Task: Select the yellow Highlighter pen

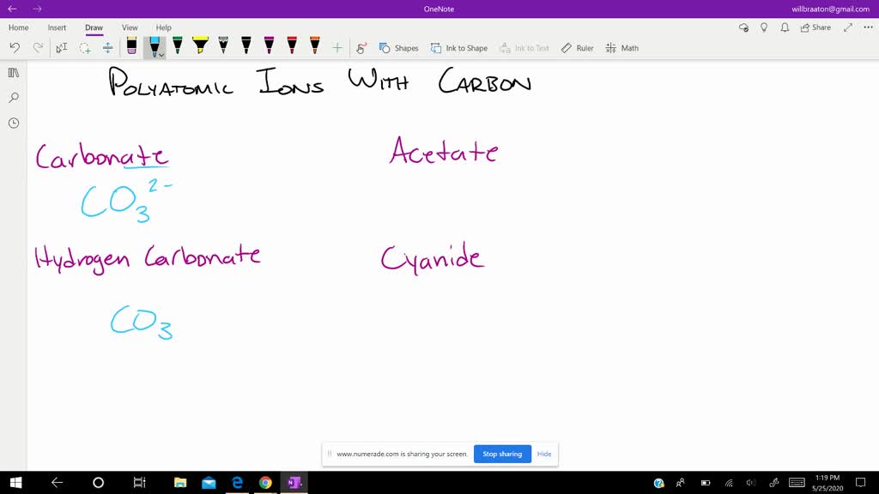Action: [201, 47]
